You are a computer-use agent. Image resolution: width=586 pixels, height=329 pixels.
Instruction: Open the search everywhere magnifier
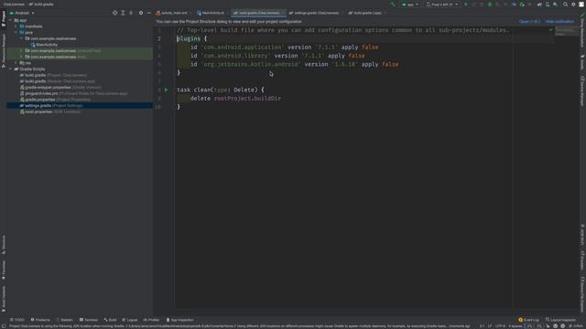tap(566, 5)
